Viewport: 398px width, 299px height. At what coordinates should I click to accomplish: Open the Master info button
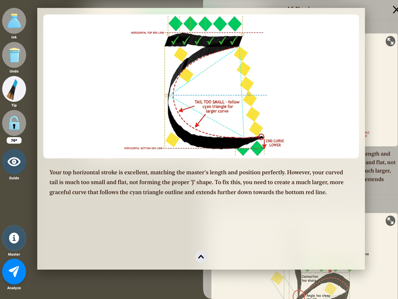tap(14, 238)
